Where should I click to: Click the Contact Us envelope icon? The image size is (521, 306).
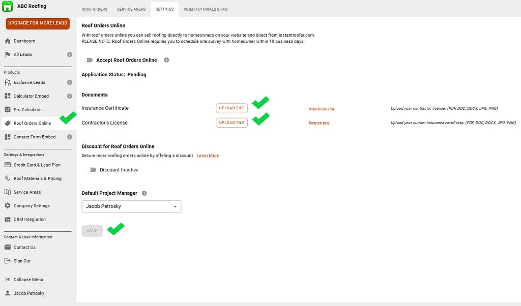click(8, 248)
